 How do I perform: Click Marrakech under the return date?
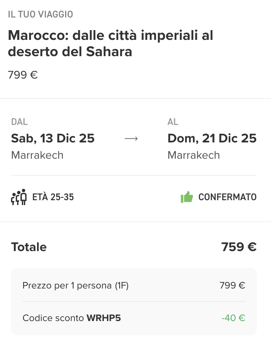pos(193,155)
